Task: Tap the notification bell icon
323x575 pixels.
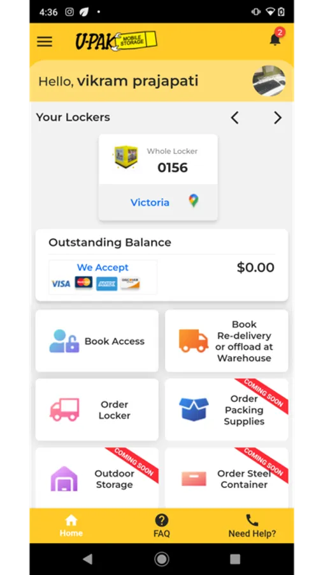Action: tap(275, 38)
